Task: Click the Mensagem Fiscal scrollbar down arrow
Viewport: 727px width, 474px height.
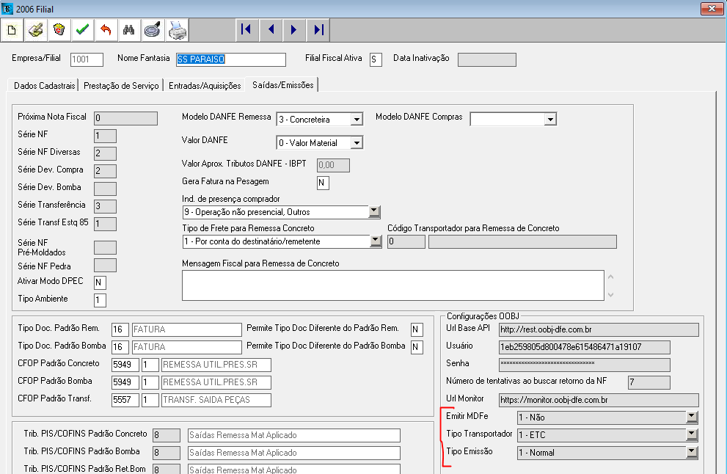Action: click(610, 294)
